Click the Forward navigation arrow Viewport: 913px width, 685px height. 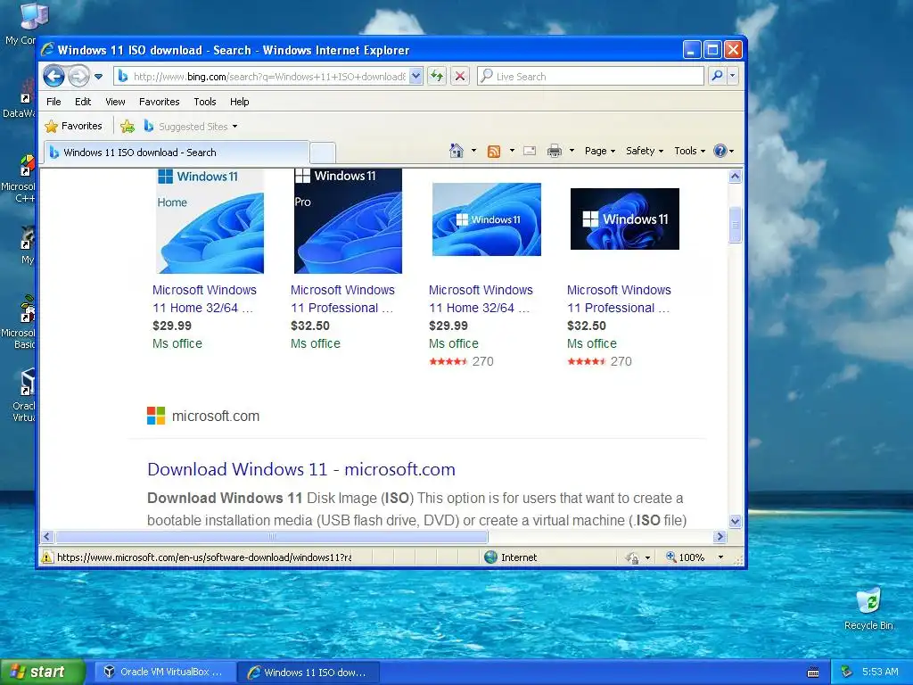pos(78,76)
